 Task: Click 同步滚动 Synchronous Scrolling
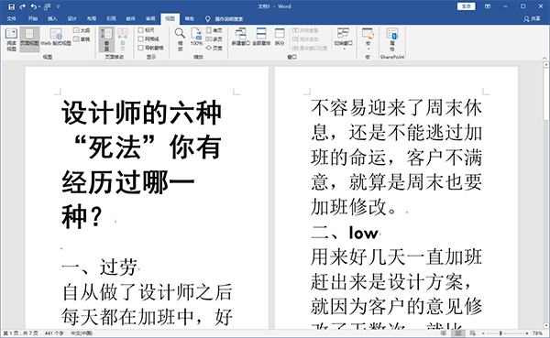coord(305,39)
